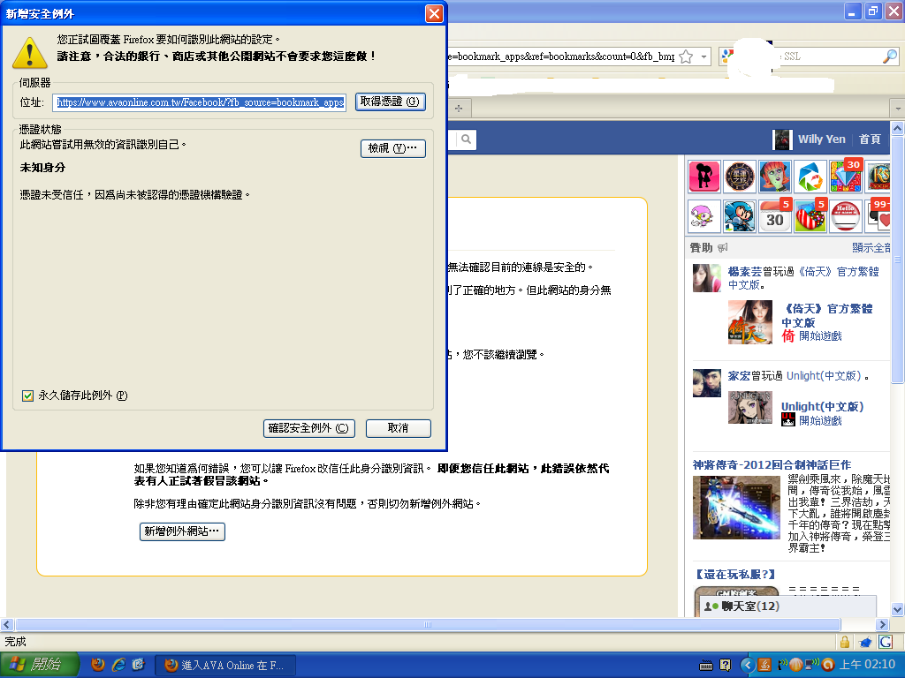
Task: Click the 神將傳奇-2012回合制神話巨作 ad link
Action: coord(772,464)
